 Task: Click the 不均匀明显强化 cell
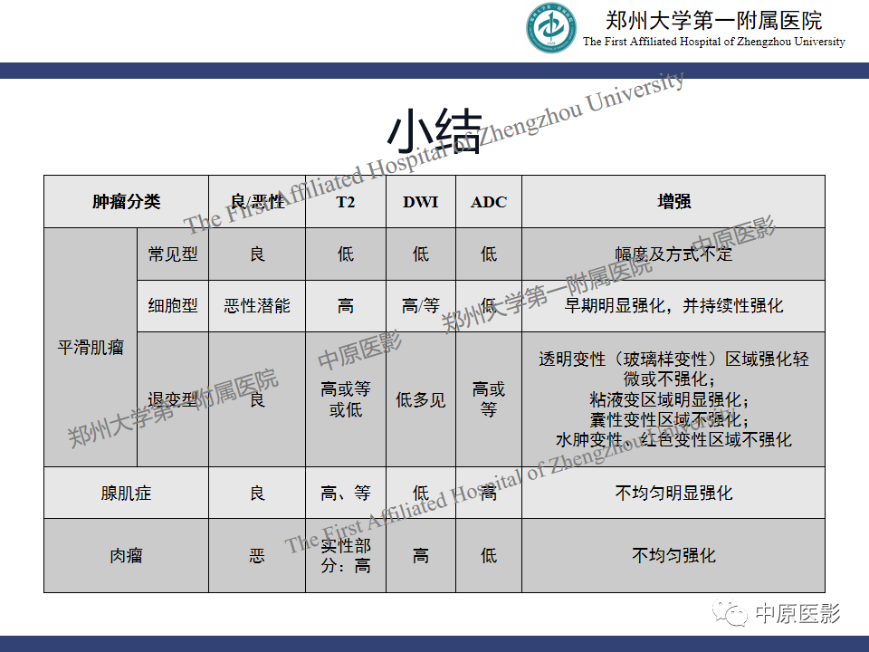(673, 493)
